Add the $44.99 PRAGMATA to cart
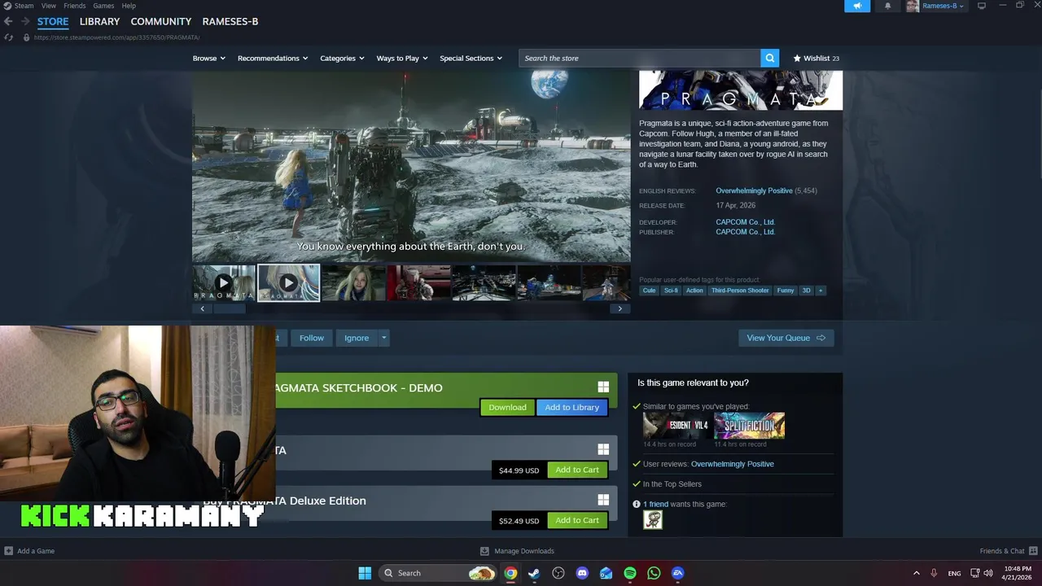Screen dimensions: 1042x586 [577, 470]
